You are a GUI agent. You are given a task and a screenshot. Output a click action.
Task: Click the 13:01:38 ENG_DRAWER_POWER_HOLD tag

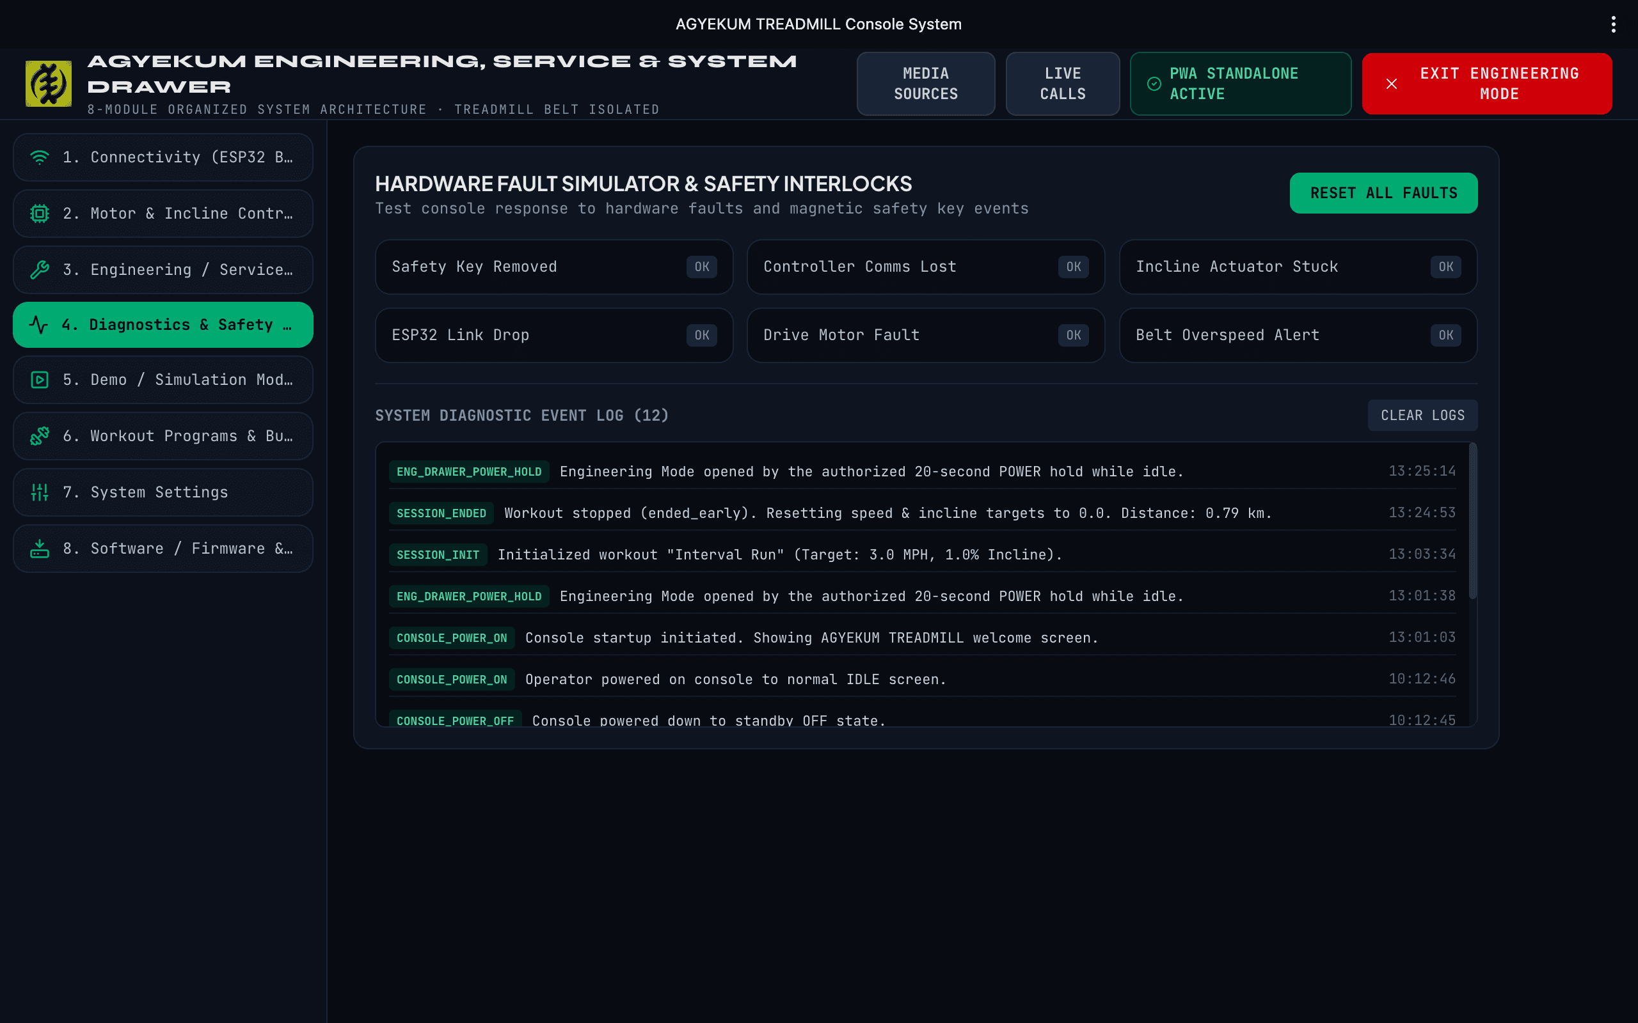pos(469,596)
